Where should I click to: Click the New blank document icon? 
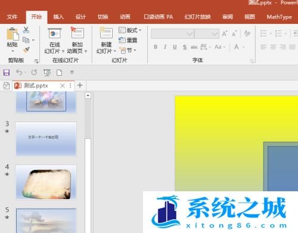pyautogui.click(x=59, y=73)
